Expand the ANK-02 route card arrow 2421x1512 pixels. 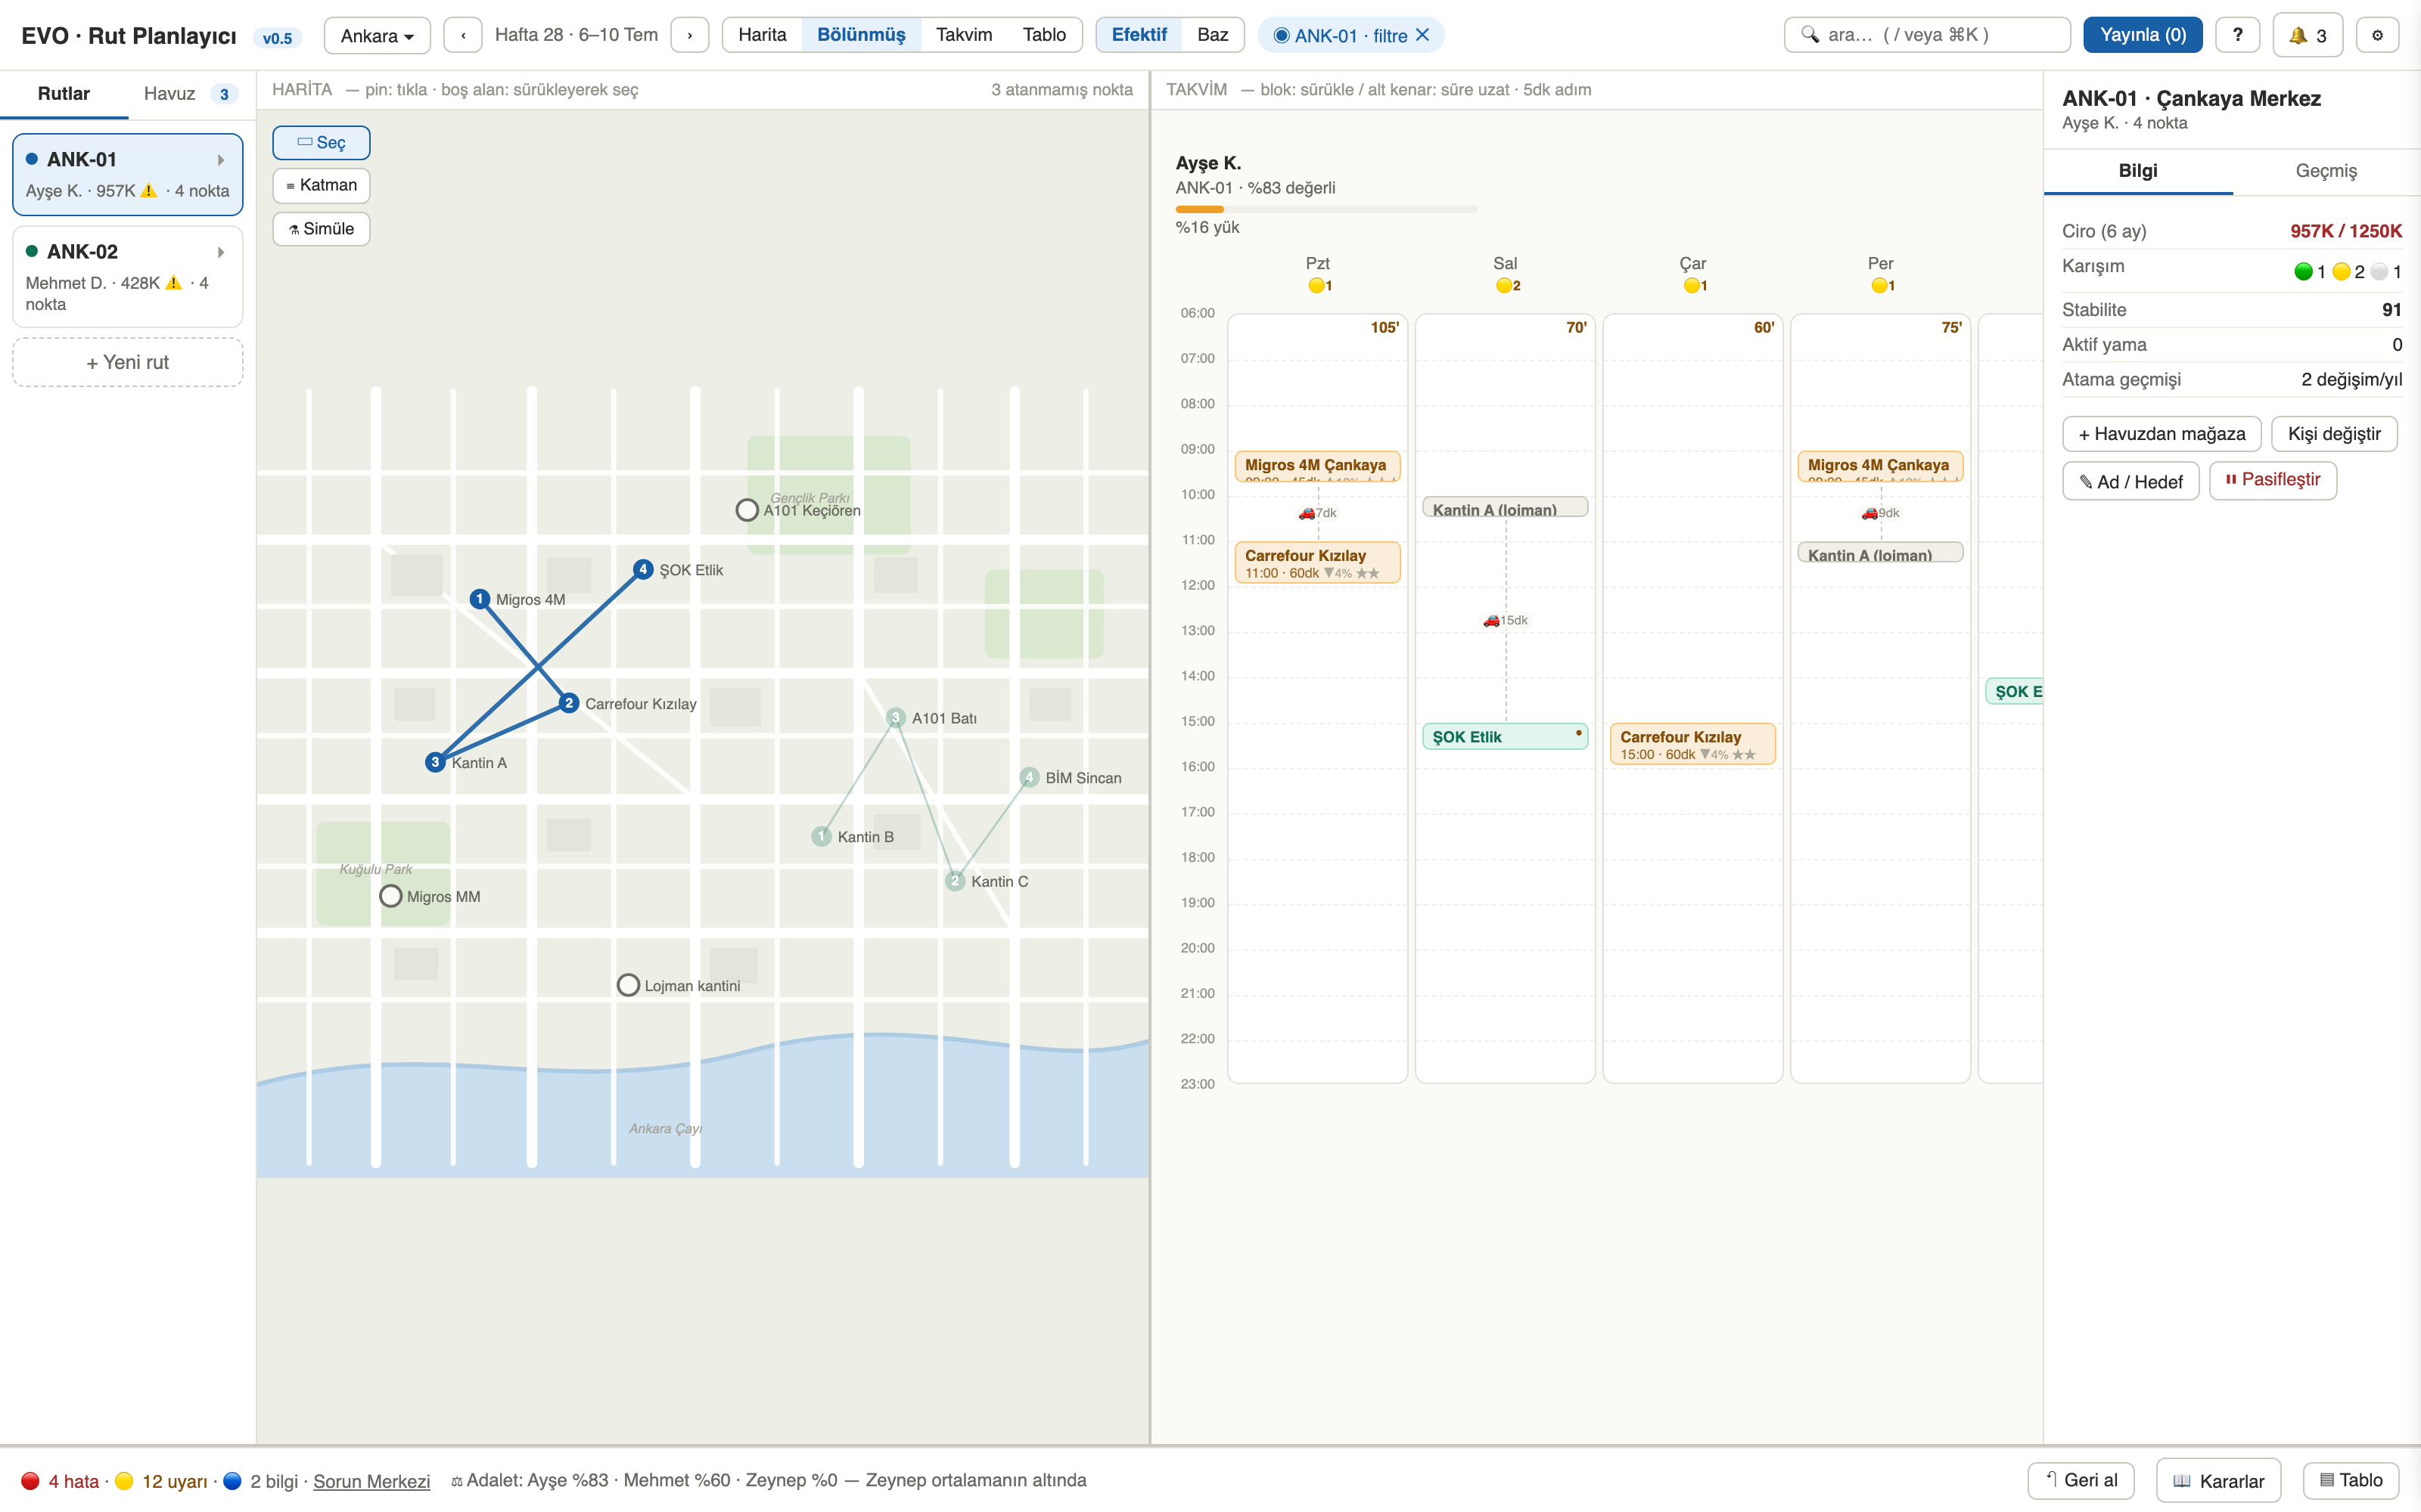[220, 252]
